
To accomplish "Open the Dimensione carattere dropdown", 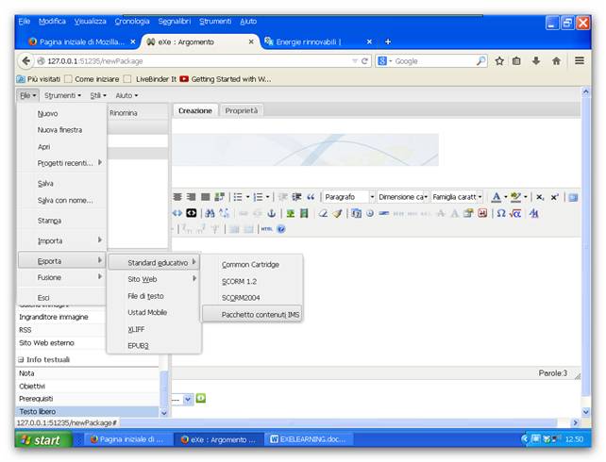I will tap(403, 197).
